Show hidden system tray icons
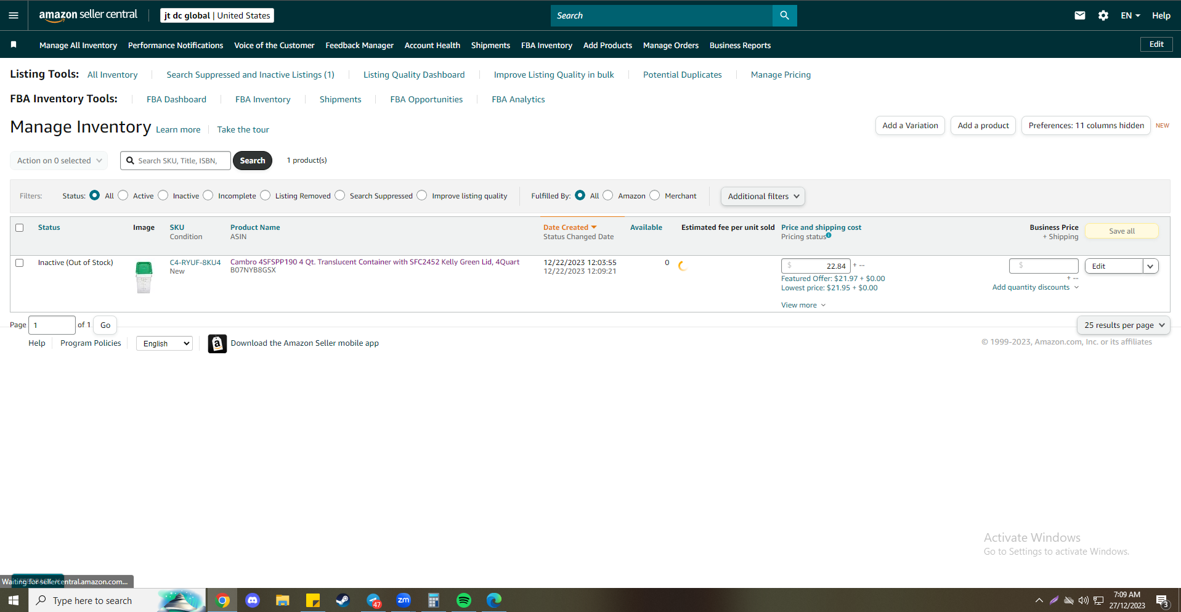Image resolution: width=1181 pixels, height=612 pixels. point(1039,600)
